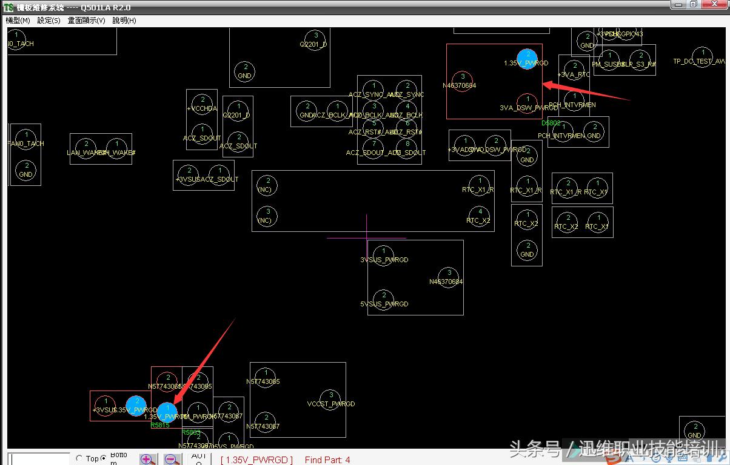Select the PM_SUSB# pin 1 pad

(x=609, y=59)
